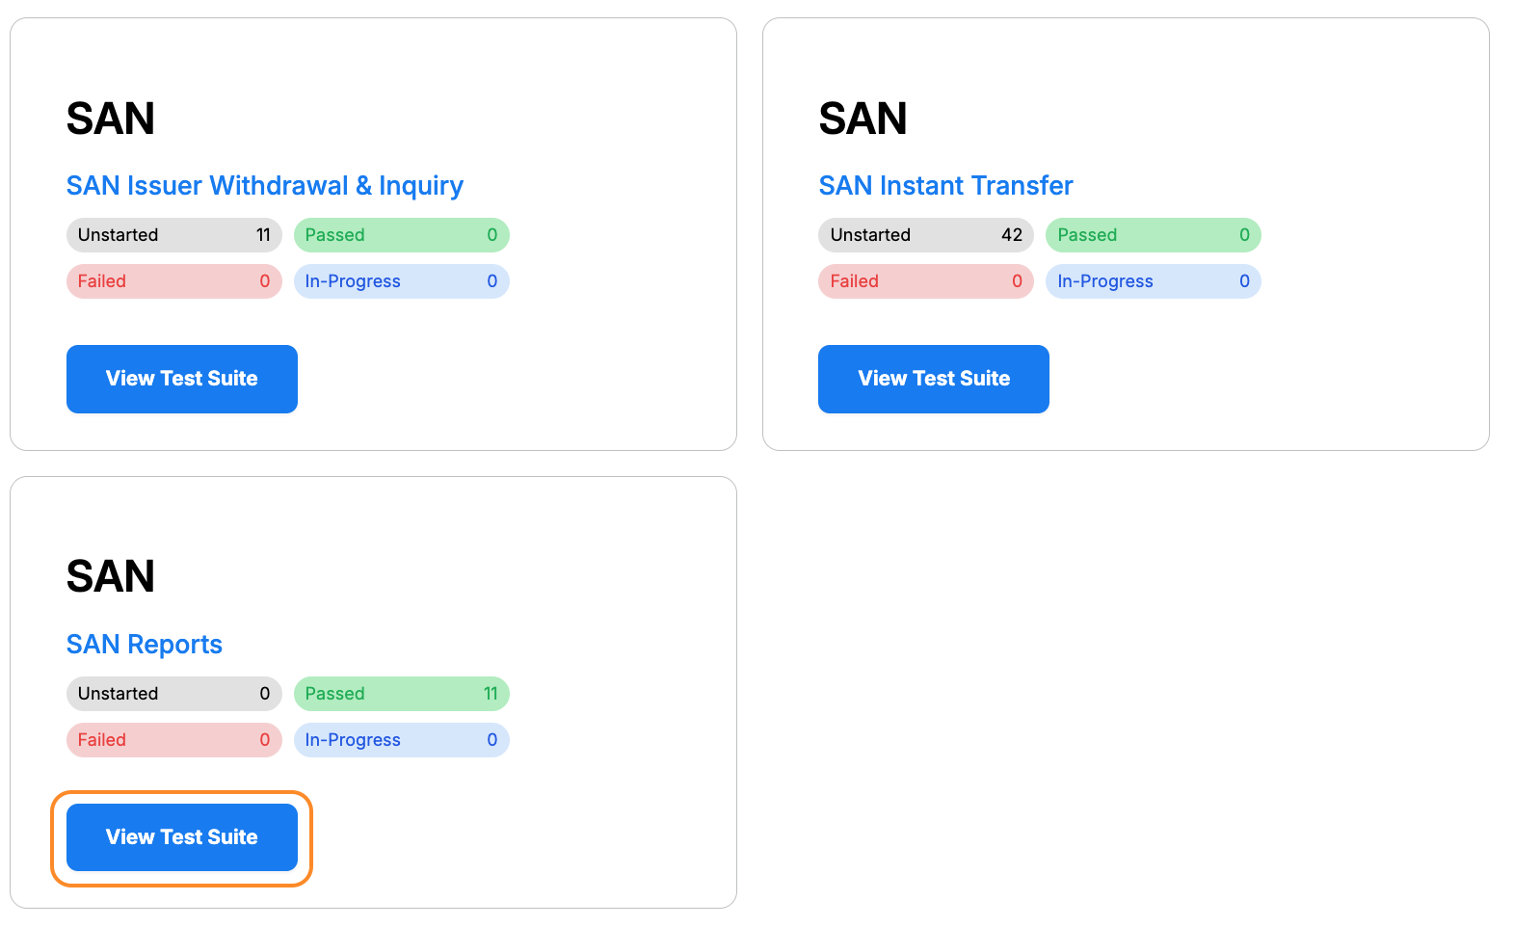The width and height of the screenshot is (1540, 927).
Task: Click In-Progress badge in SAN Reports card
Action: click(401, 740)
